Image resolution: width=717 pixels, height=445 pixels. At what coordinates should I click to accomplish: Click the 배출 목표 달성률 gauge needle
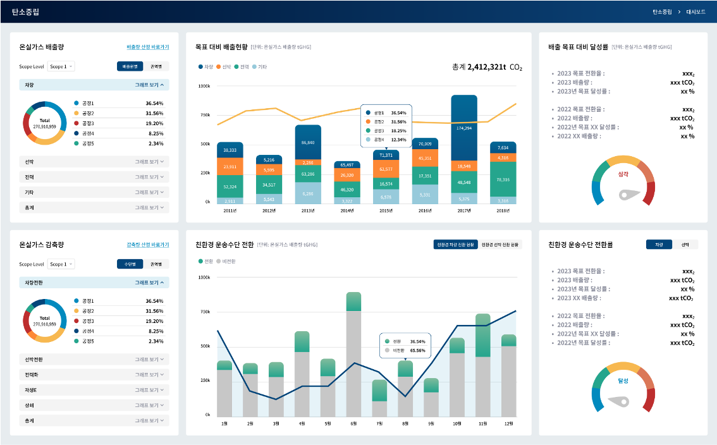point(625,195)
